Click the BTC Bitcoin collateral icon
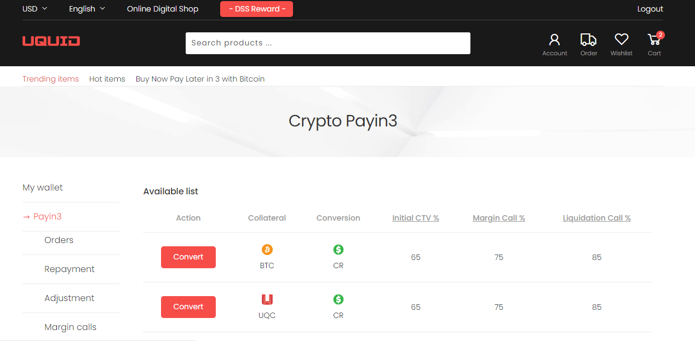The height and width of the screenshot is (341, 695). [x=267, y=250]
